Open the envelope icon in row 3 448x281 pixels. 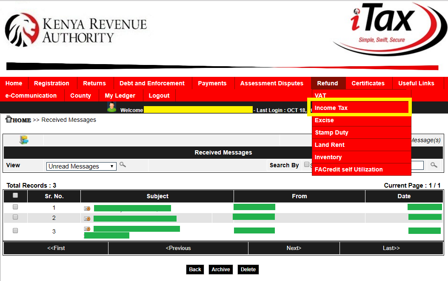tap(87, 229)
